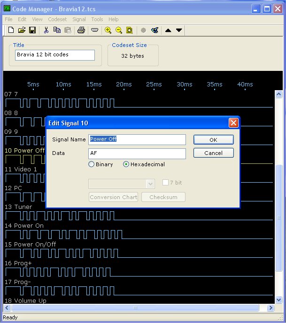Image resolution: width=286 pixels, height=323 pixels.
Task: Select signal 17 Prog-
Action: pyautogui.click(x=17, y=282)
